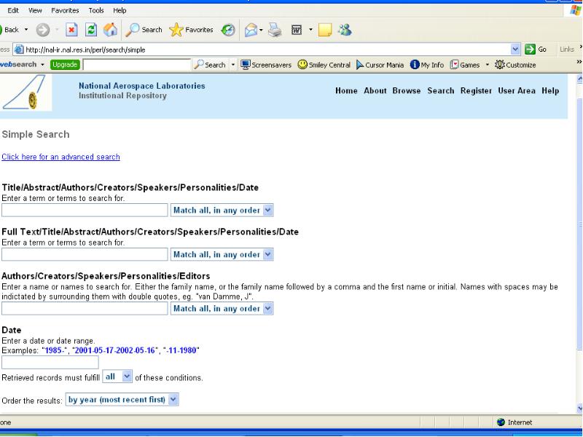Click the Customize gear toolbar item

[515, 65]
